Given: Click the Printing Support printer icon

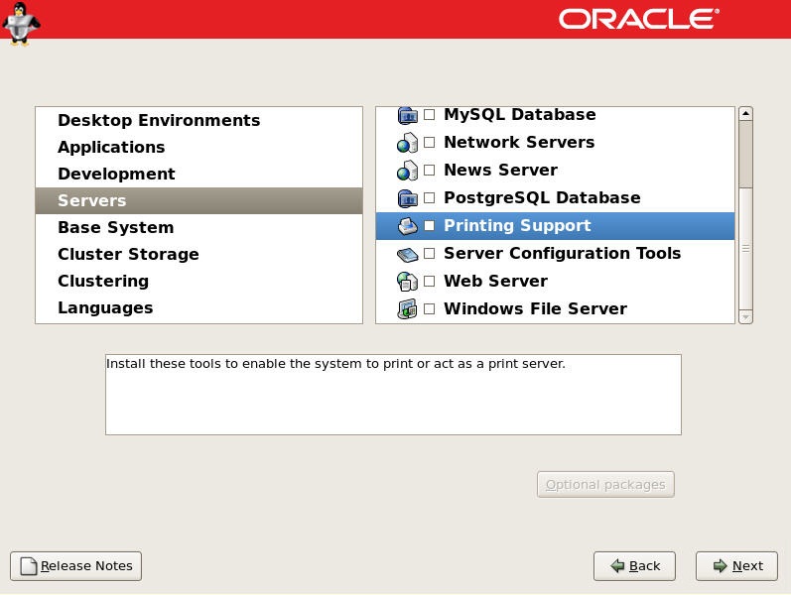Looking at the screenshot, I should point(407,226).
